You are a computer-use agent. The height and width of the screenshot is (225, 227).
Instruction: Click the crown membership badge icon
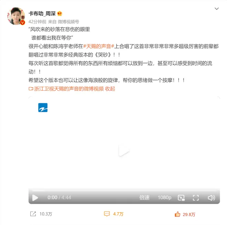[60, 14]
